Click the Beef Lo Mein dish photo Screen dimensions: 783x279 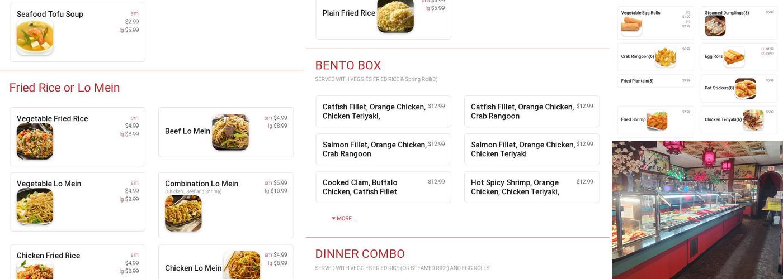pos(230,132)
